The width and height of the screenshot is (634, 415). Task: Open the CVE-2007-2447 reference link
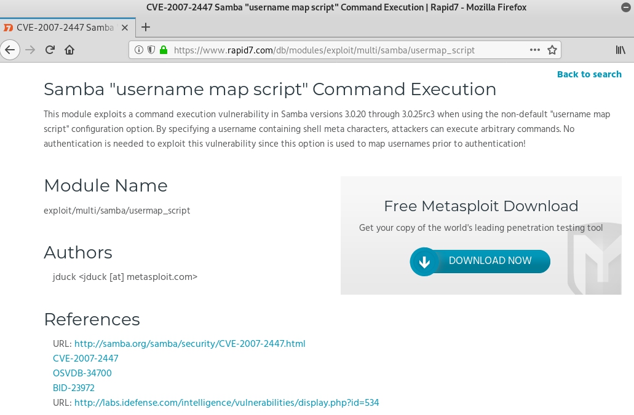[85, 359]
